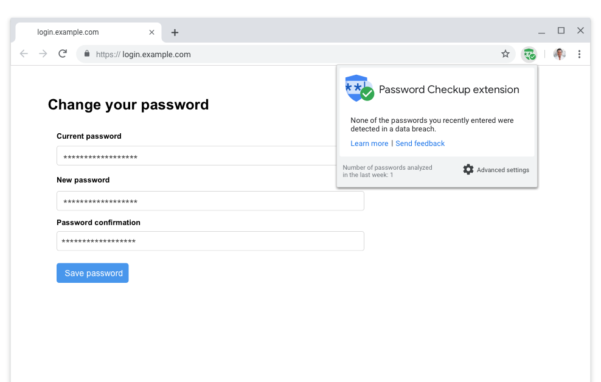Focus the New password field

[x=210, y=201]
